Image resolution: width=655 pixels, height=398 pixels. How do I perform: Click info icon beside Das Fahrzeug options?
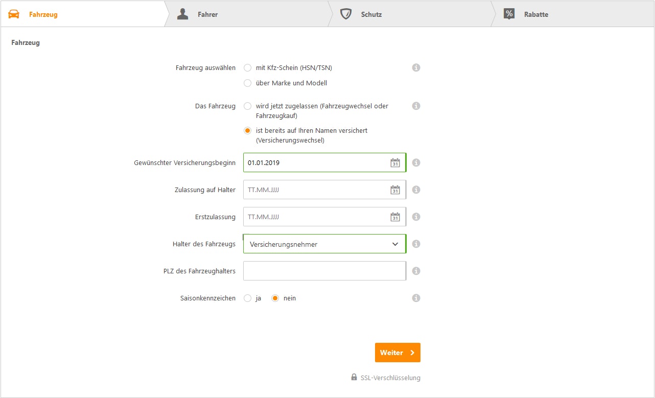click(416, 106)
